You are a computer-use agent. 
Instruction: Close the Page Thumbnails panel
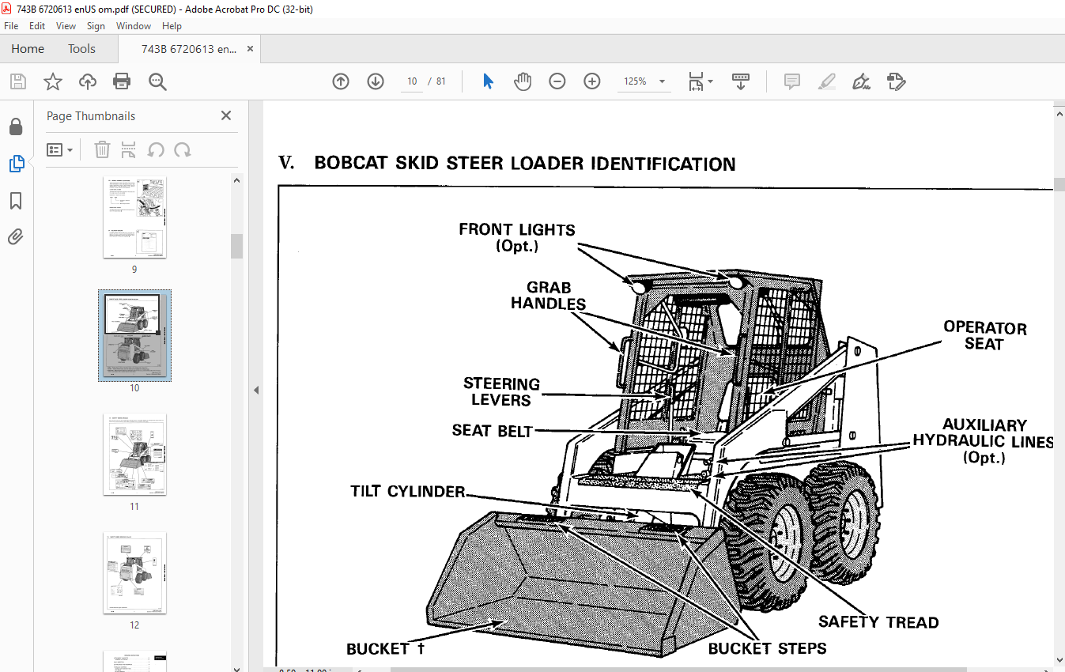point(226,115)
